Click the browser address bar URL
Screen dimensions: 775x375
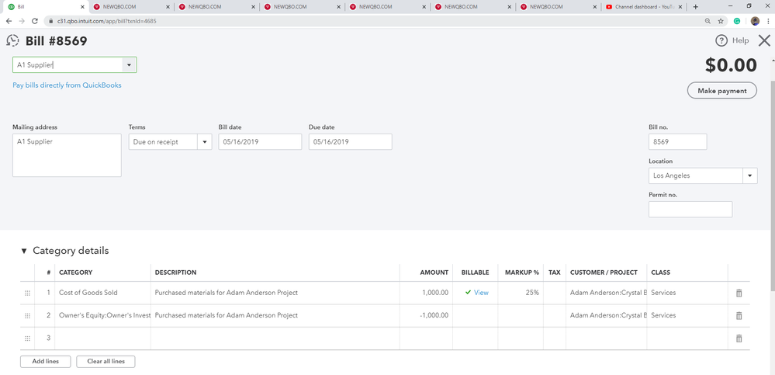[x=109, y=21]
